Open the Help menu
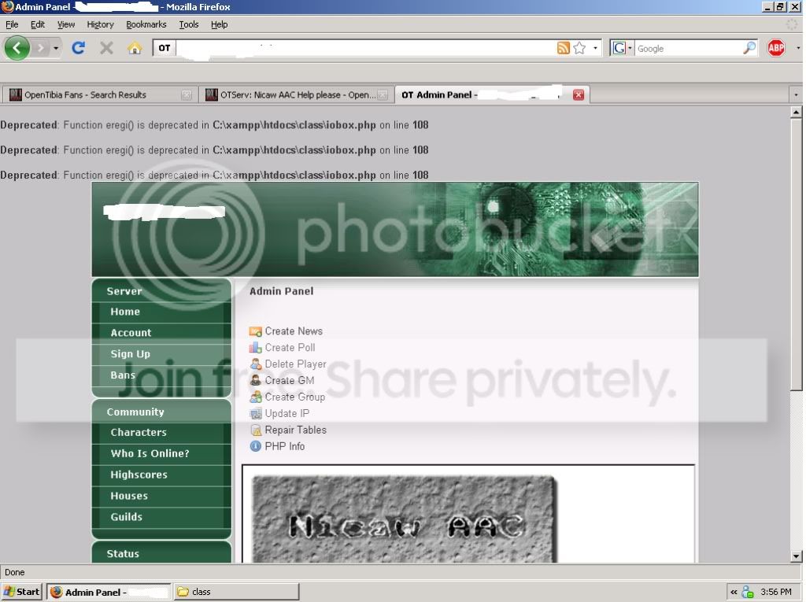The height and width of the screenshot is (602, 806). (219, 24)
